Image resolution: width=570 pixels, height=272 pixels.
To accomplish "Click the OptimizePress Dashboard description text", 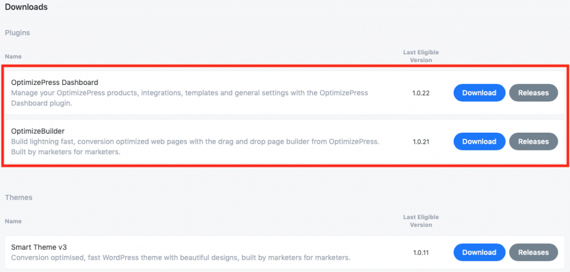I will pyautogui.click(x=189, y=98).
